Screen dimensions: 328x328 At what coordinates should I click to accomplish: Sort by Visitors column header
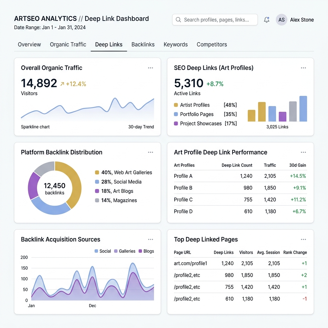pos(246,252)
